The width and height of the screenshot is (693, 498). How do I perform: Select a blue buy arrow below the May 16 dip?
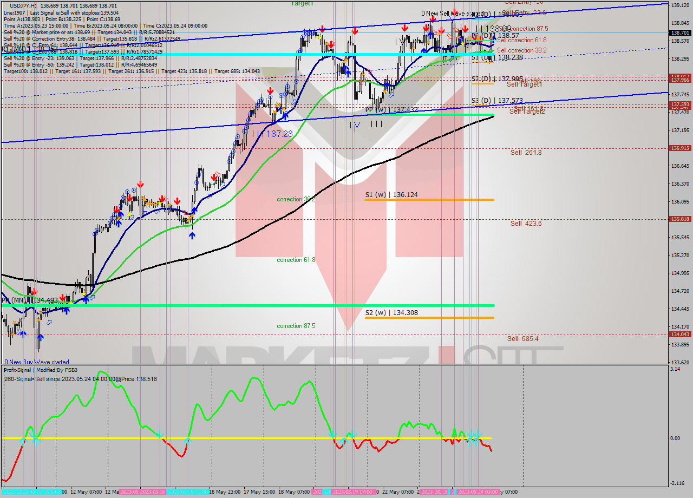tap(192, 235)
